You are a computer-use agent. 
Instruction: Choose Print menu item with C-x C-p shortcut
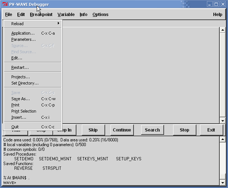point(33,105)
